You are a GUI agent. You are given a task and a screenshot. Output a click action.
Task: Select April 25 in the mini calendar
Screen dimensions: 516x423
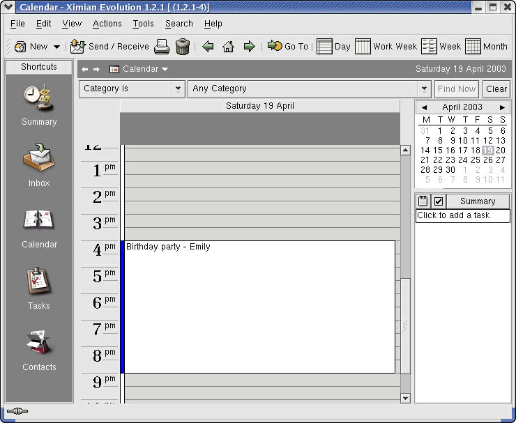coord(476,160)
